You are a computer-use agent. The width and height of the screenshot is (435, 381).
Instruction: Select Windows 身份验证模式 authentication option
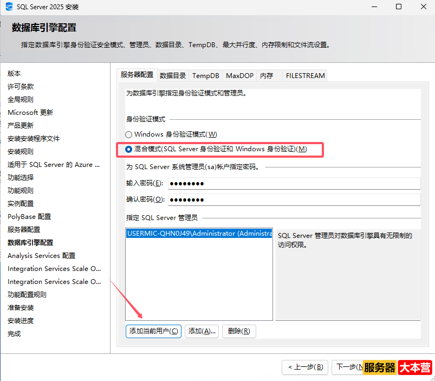pos(128,134)
